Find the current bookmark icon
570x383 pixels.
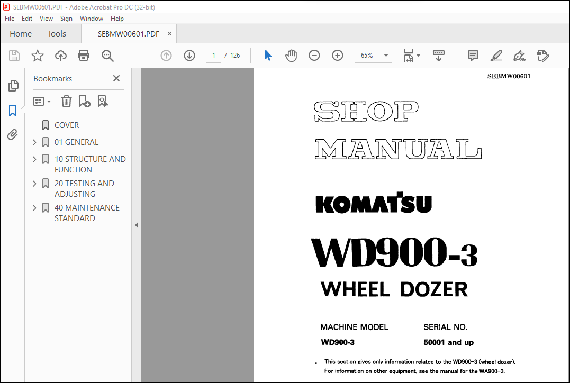pos(103,102)
